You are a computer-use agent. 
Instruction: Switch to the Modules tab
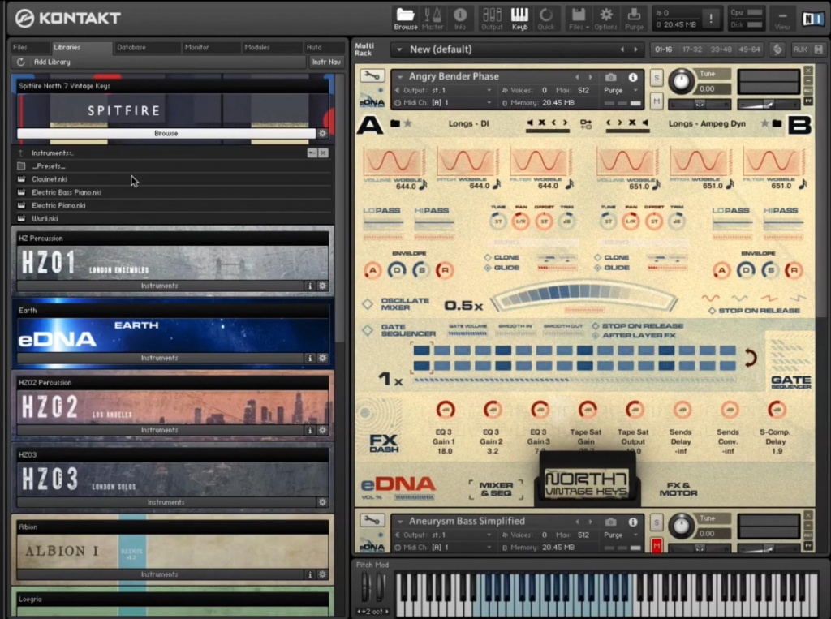(257, 47)
